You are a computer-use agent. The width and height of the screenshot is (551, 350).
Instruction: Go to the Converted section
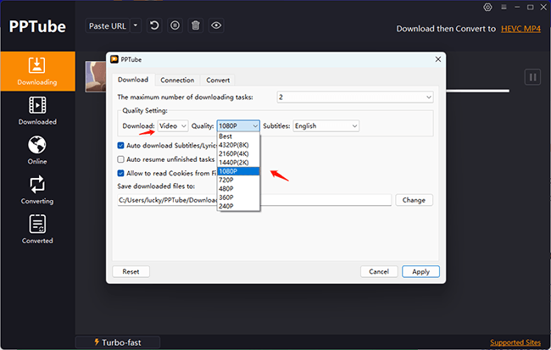[x=37, y=230]
